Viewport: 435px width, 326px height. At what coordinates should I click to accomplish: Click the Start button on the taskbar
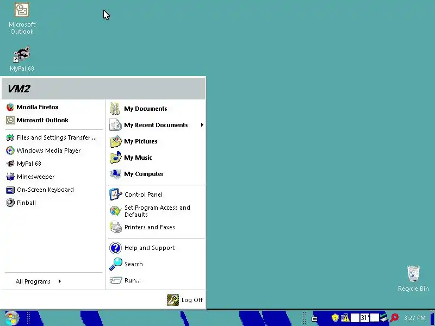point(11,318)
